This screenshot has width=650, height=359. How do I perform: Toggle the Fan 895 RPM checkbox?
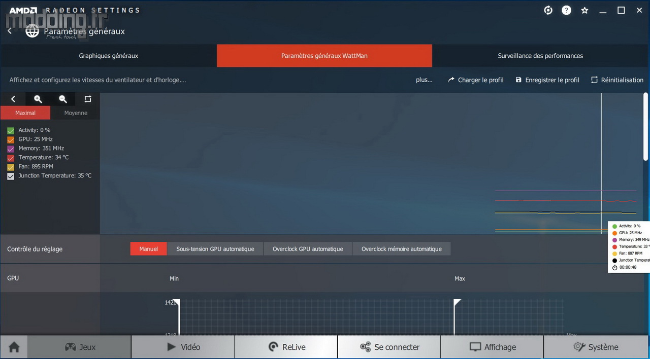pyautogui.click(x=11, y=167)
